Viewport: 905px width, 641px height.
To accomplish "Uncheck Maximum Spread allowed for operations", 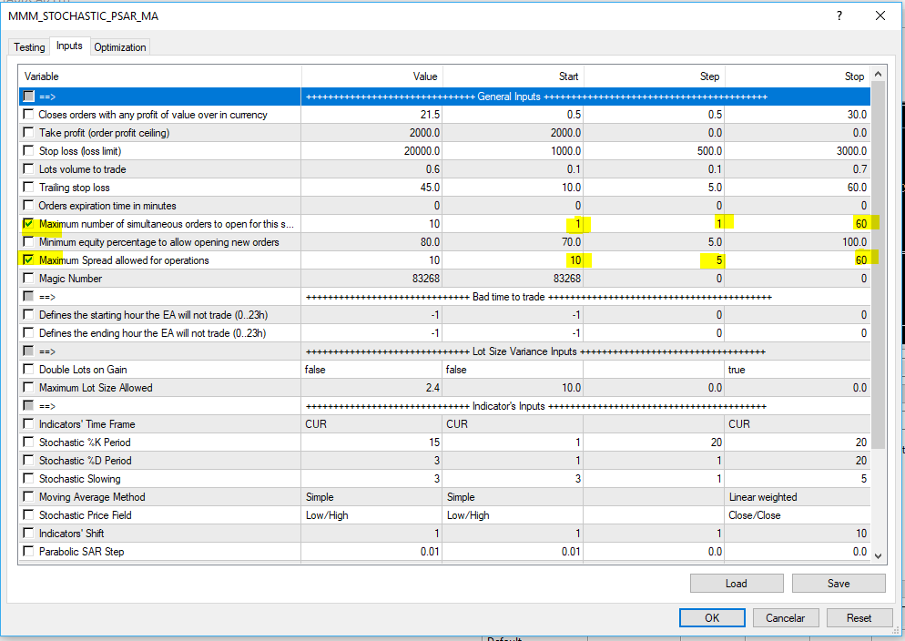I will click(x=29, y=260).
